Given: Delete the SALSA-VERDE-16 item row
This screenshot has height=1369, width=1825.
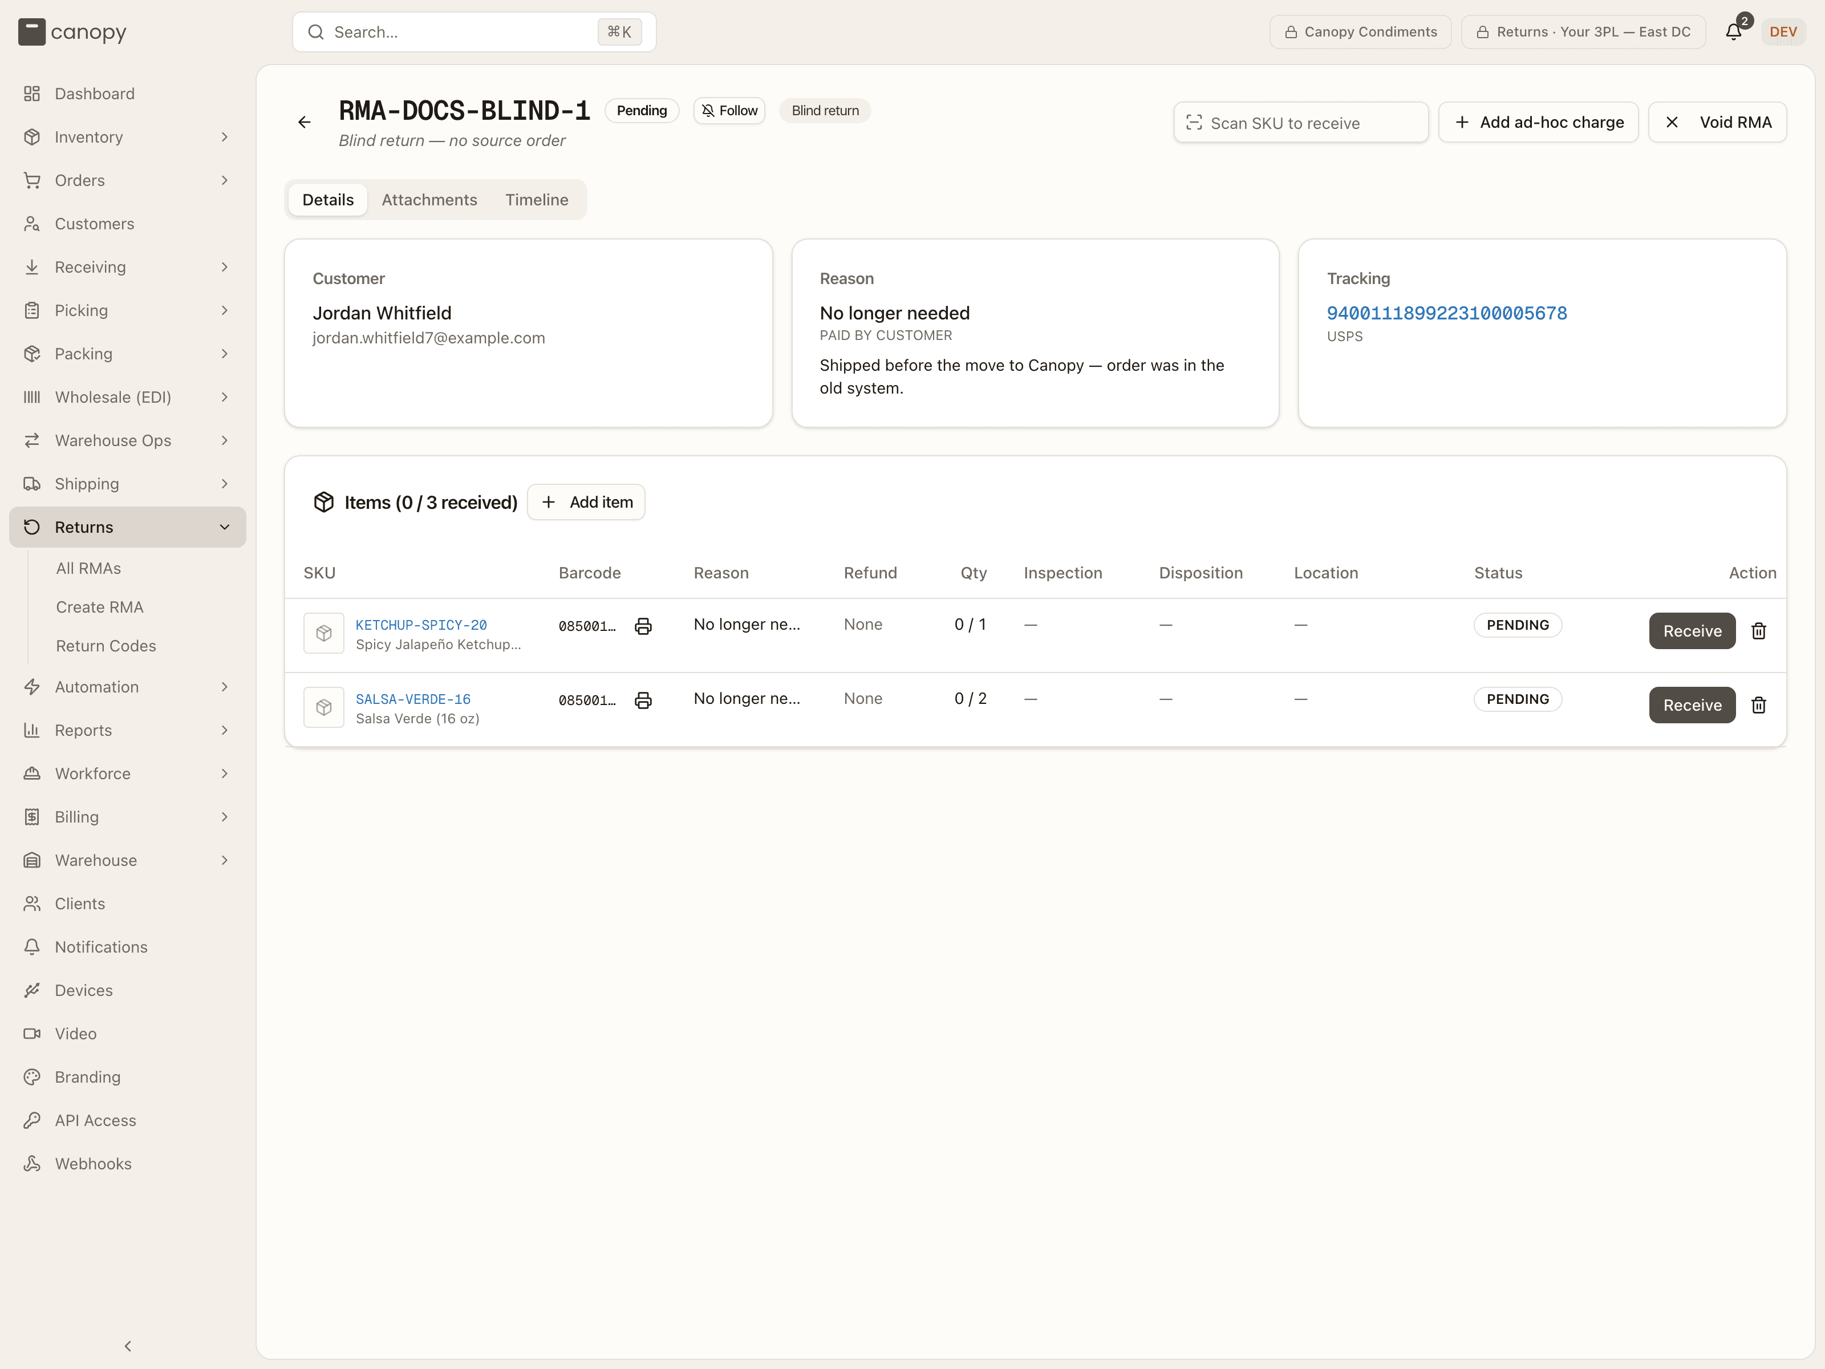Looking at the screenshot, I should coord(1758,704).
